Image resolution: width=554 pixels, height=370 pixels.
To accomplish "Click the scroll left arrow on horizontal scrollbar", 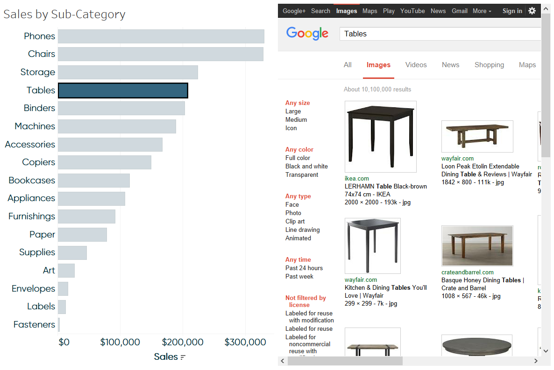I will coord(282,361).
